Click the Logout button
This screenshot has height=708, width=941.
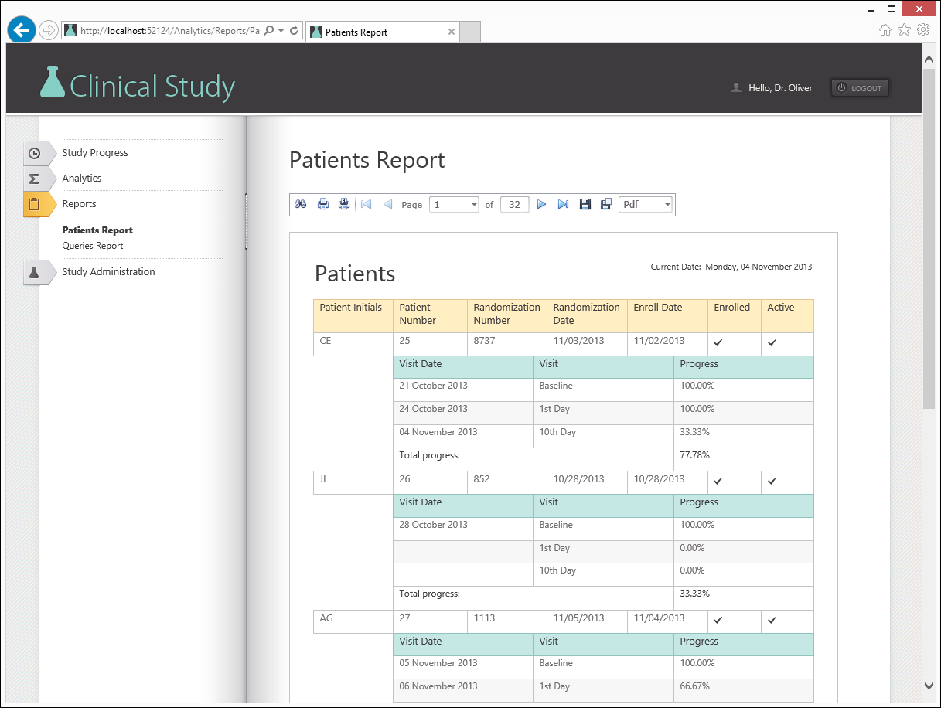click(860, 88)
